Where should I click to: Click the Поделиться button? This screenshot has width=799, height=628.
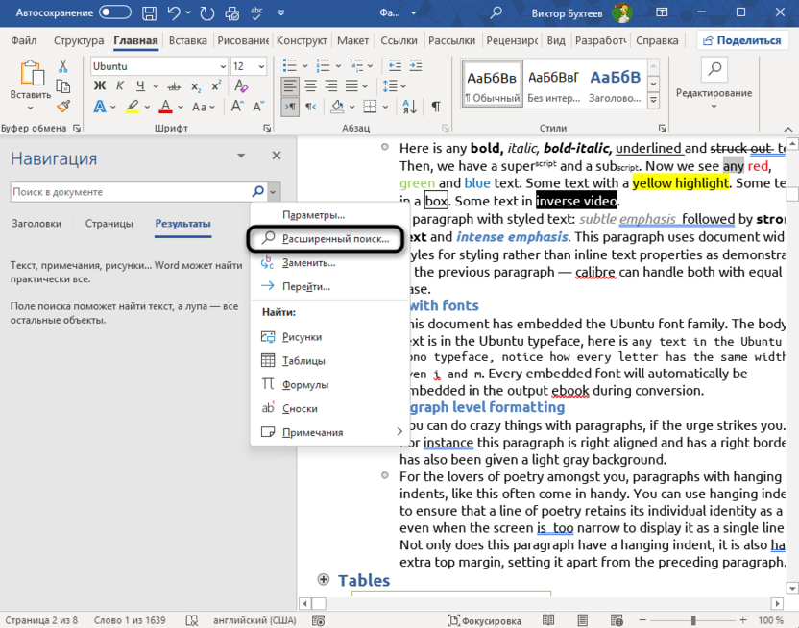[740, 40]
